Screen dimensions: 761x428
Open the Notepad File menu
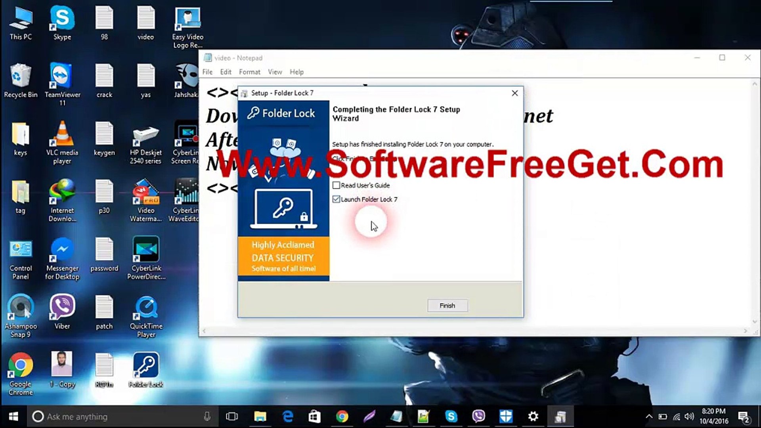pos(207,72)
